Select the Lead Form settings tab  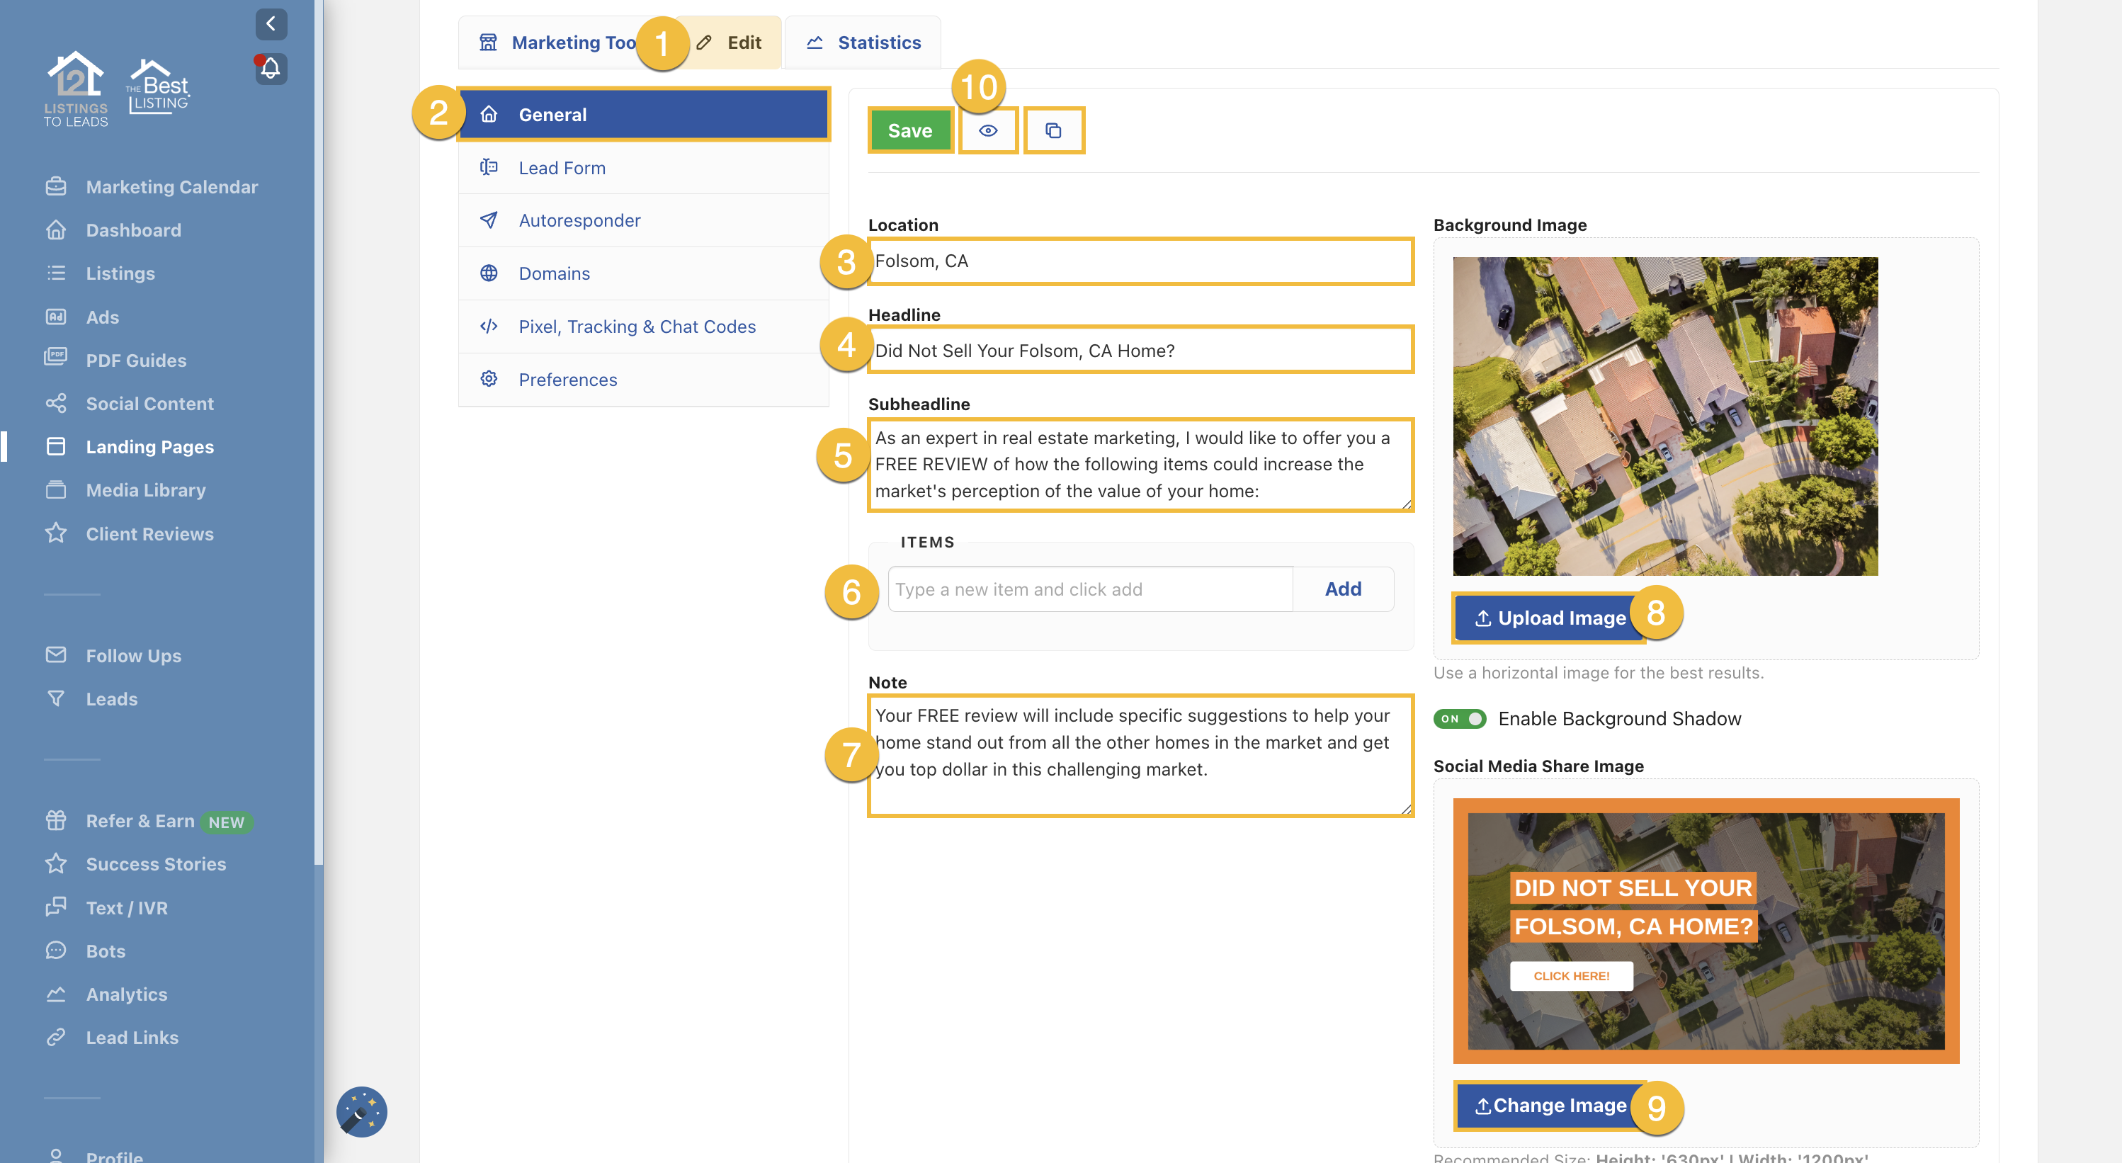tap(564, 167)
